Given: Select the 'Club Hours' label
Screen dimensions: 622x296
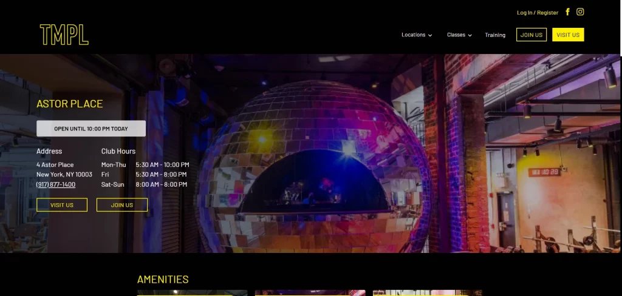Looking at the screenshot, I should pyautogui.click(x=118, y=151).
